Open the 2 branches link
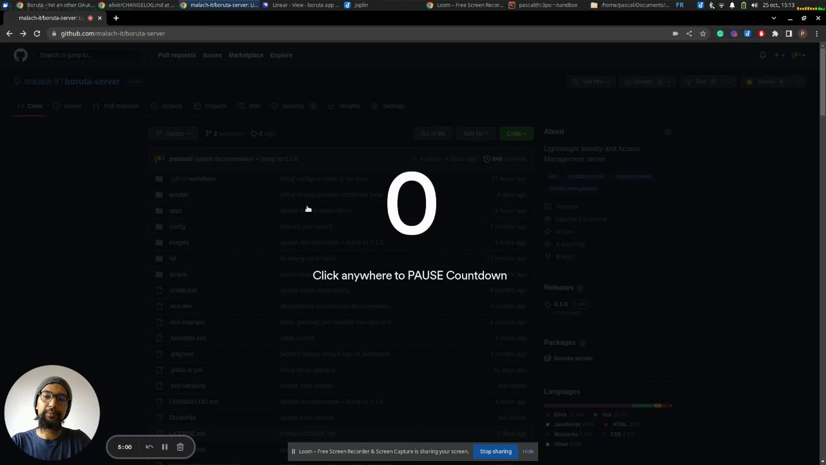Screen dimensions: 826x465 225,134
